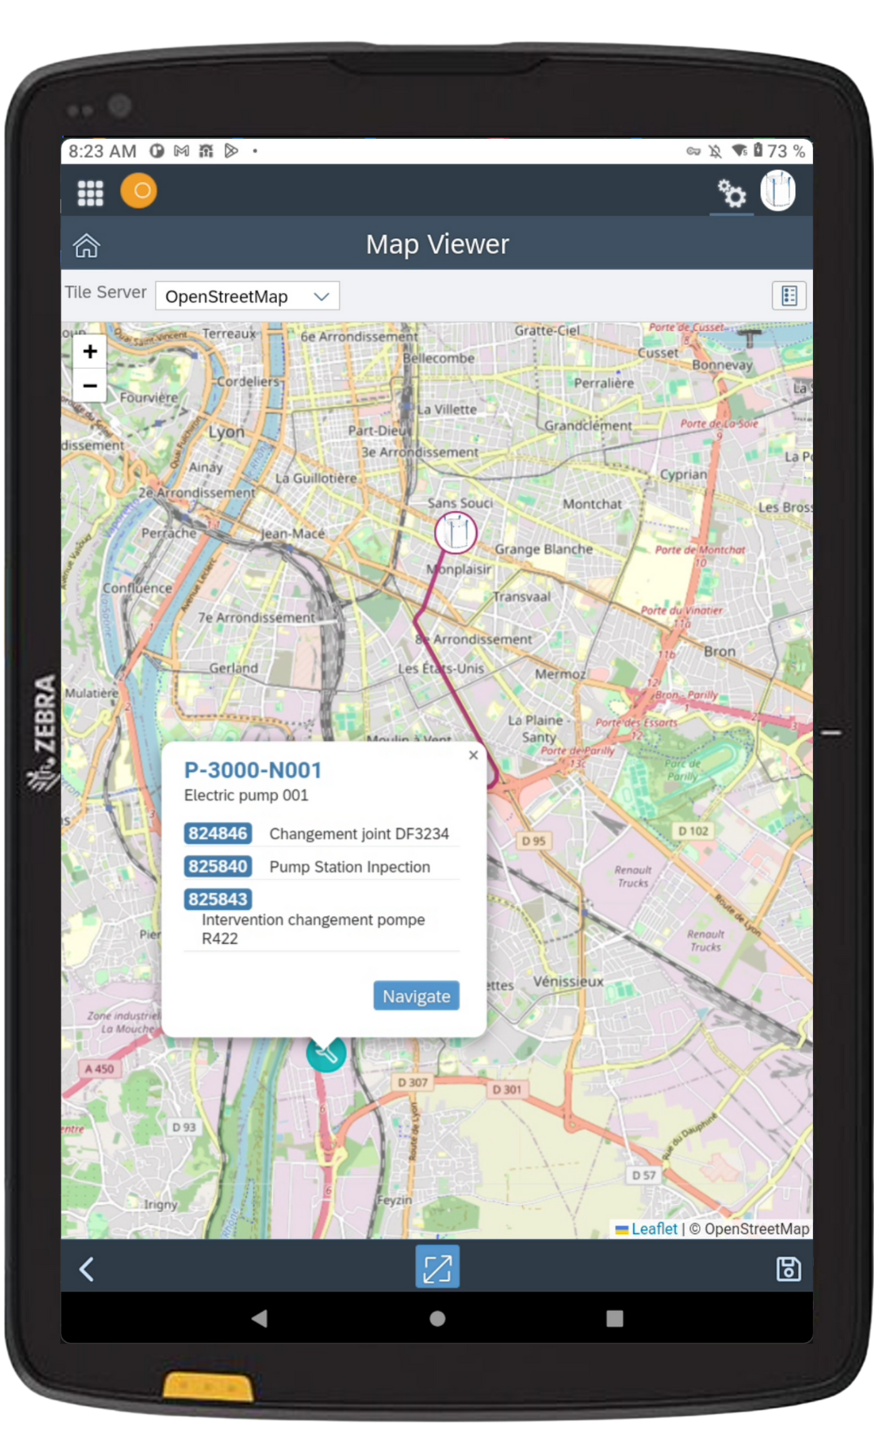Tap the VPN key status icon
The width and height of the screenshot is (877, 1446).
coord(693,151)
